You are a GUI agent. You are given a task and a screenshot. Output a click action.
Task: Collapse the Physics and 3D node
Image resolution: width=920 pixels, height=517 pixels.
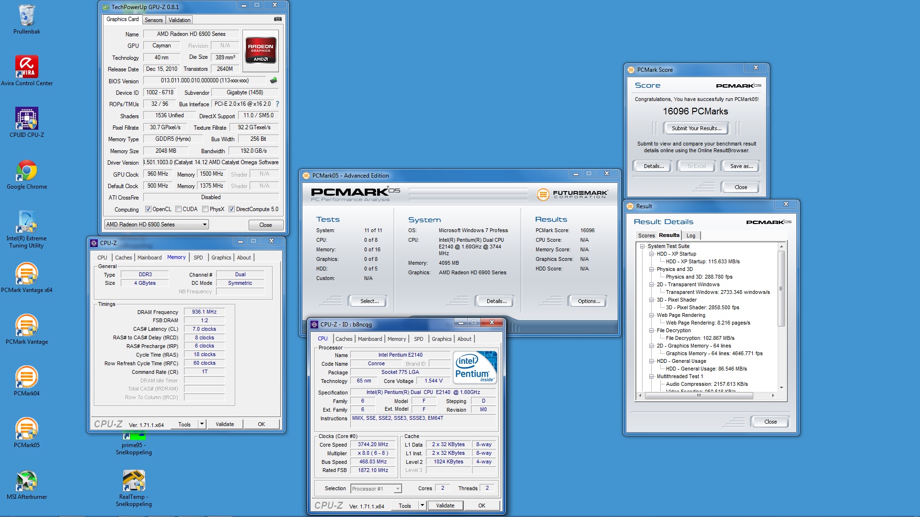click(x=652, y=270)
